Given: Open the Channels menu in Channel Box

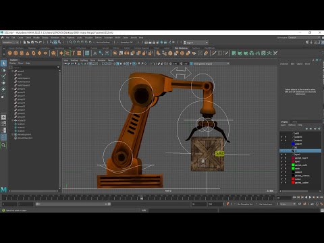Looking at the screenshot, I should [284, 64].
